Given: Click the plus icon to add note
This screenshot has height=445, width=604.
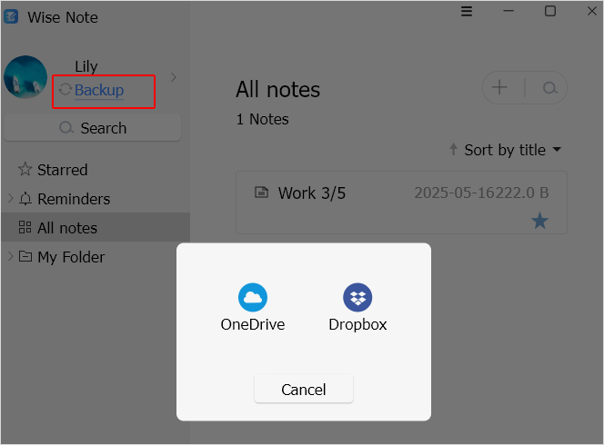Looking at the screenshot, I should (x=499, y=87).
